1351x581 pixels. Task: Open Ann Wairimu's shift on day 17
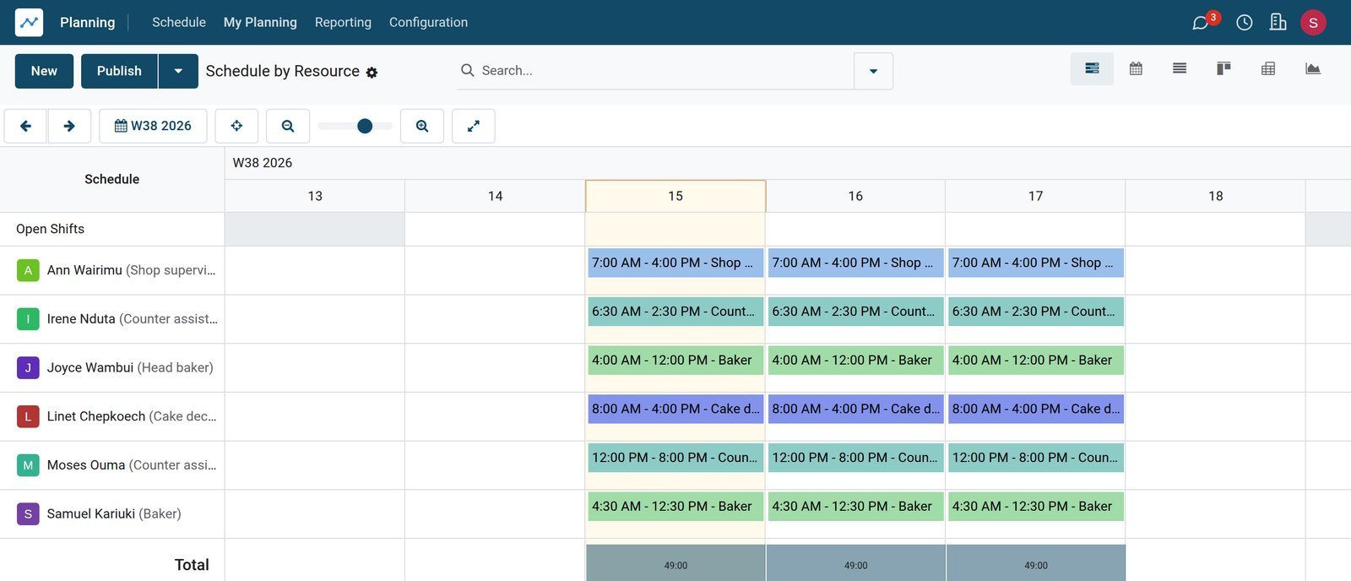pos(1036,263)
